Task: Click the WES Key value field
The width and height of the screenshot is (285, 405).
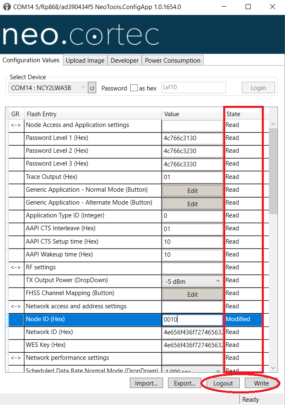Action: 192,345
